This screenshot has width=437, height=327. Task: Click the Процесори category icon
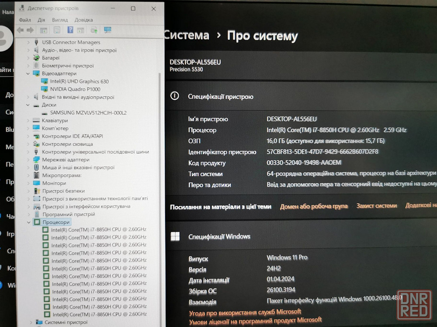(37, 222)
